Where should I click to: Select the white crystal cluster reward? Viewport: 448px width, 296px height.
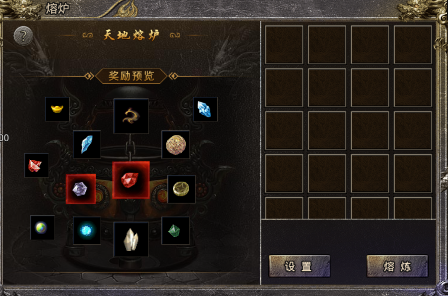click(x=131, y=239)
